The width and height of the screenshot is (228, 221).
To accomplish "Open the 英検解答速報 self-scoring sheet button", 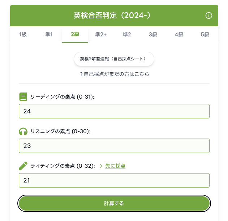I will [x=114, y=59].
